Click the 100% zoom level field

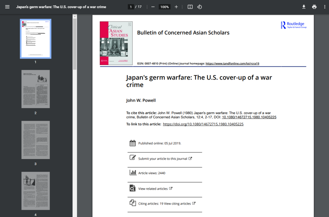pyautogui.click(x=164, y=7)
